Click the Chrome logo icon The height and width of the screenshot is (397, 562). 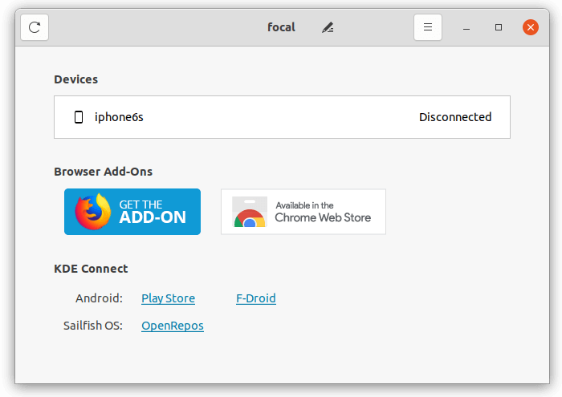tap(250, 212)
